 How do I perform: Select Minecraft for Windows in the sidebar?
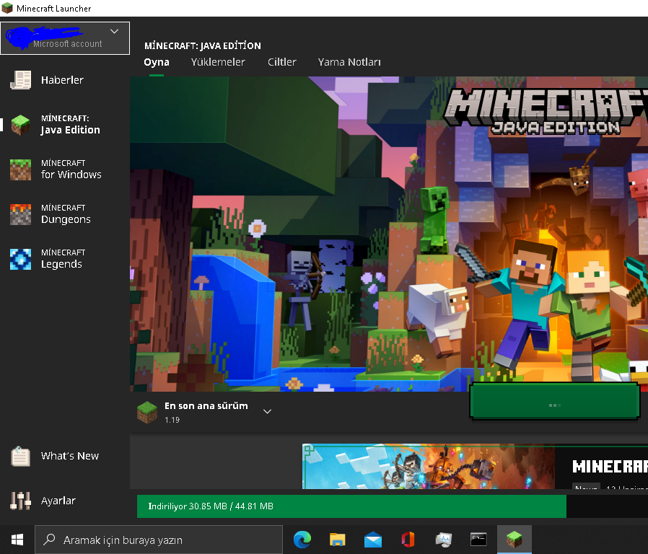(65, 170)
